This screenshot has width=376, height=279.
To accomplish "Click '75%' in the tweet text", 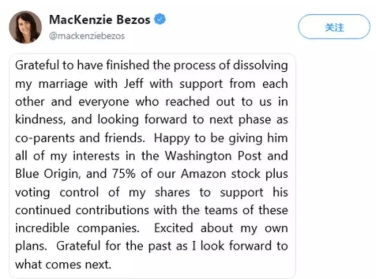I will click(124, 174).
